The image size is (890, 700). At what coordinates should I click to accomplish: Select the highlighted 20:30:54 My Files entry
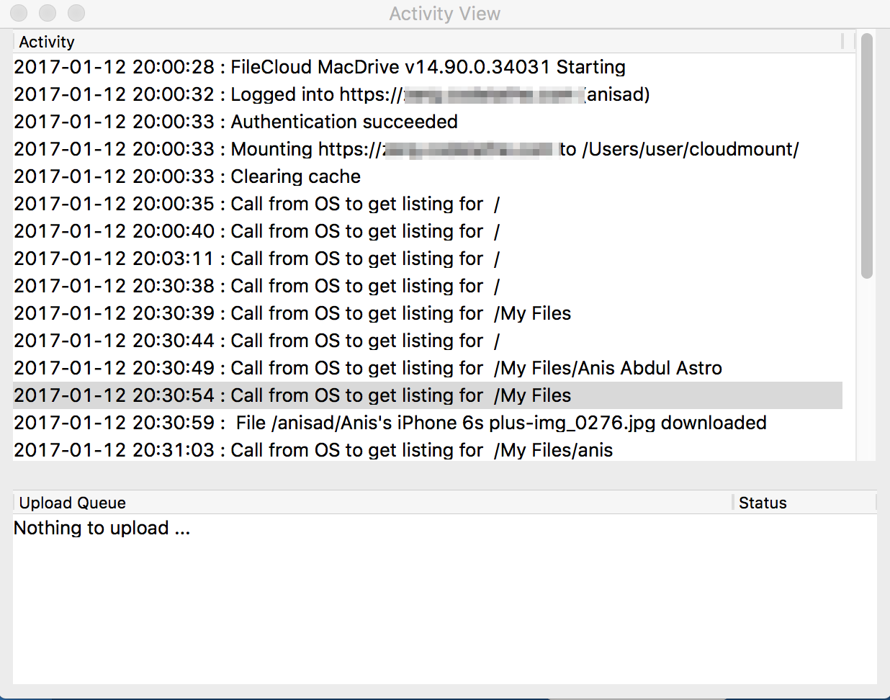292,395
